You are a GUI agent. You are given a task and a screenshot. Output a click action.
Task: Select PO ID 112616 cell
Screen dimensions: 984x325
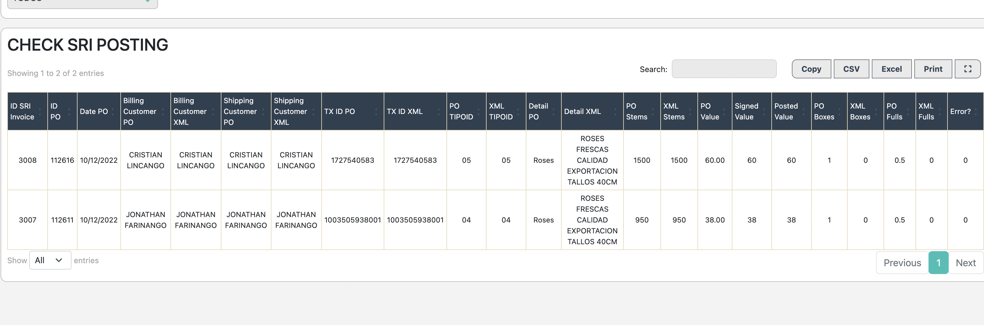coord(62,160)
